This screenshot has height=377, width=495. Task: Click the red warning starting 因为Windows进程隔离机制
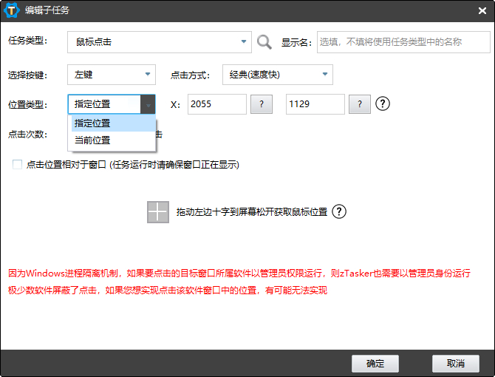pos(239,274)
